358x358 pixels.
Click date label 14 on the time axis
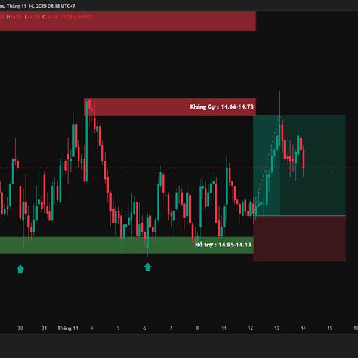coord(304,328)
